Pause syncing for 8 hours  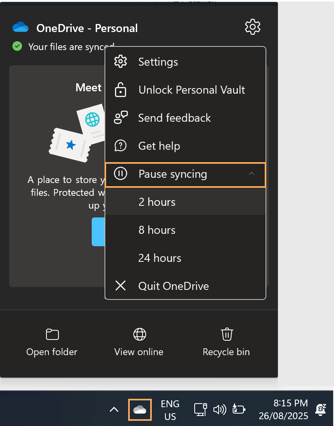[x=157, y=230]
